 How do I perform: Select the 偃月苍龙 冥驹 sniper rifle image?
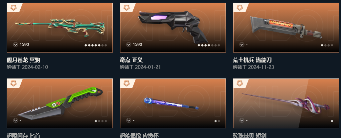pyautogui.click(x=60, y=27)
